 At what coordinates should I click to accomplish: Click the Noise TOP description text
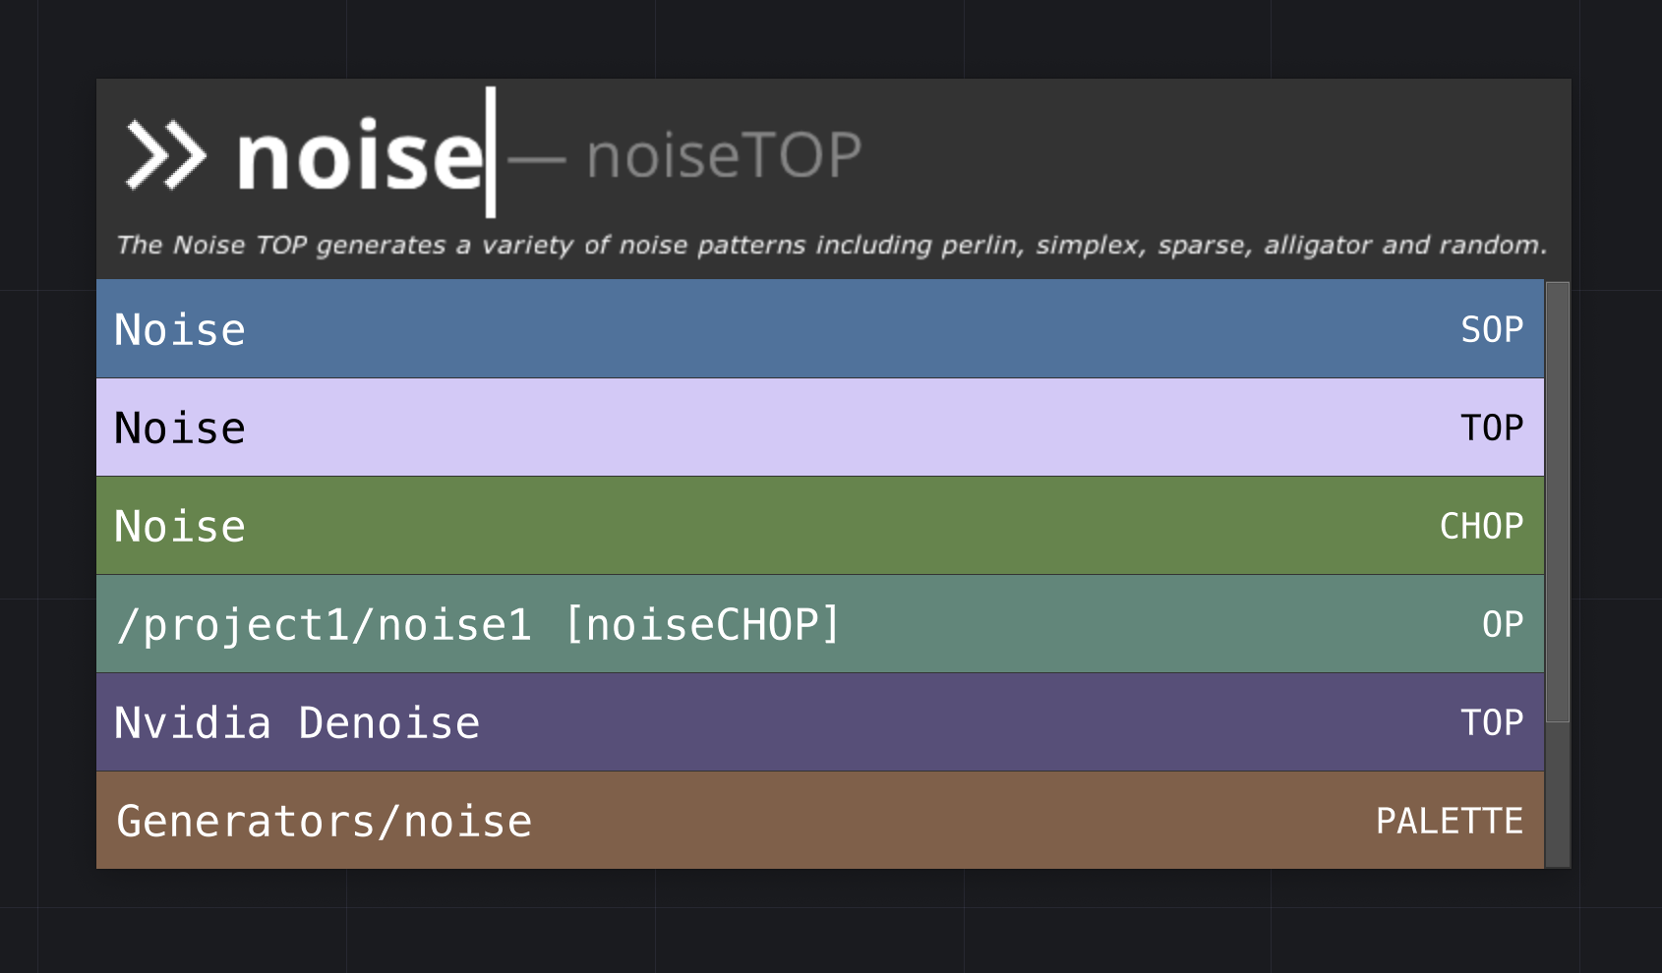coord(831,245)
